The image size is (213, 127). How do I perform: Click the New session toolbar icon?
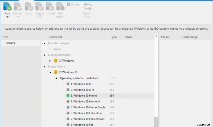coord(60,6)
